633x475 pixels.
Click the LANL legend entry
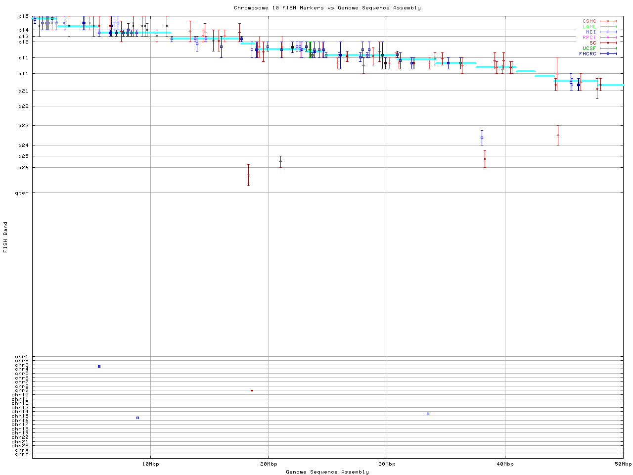pyautogui.click(x=589, y=27)
